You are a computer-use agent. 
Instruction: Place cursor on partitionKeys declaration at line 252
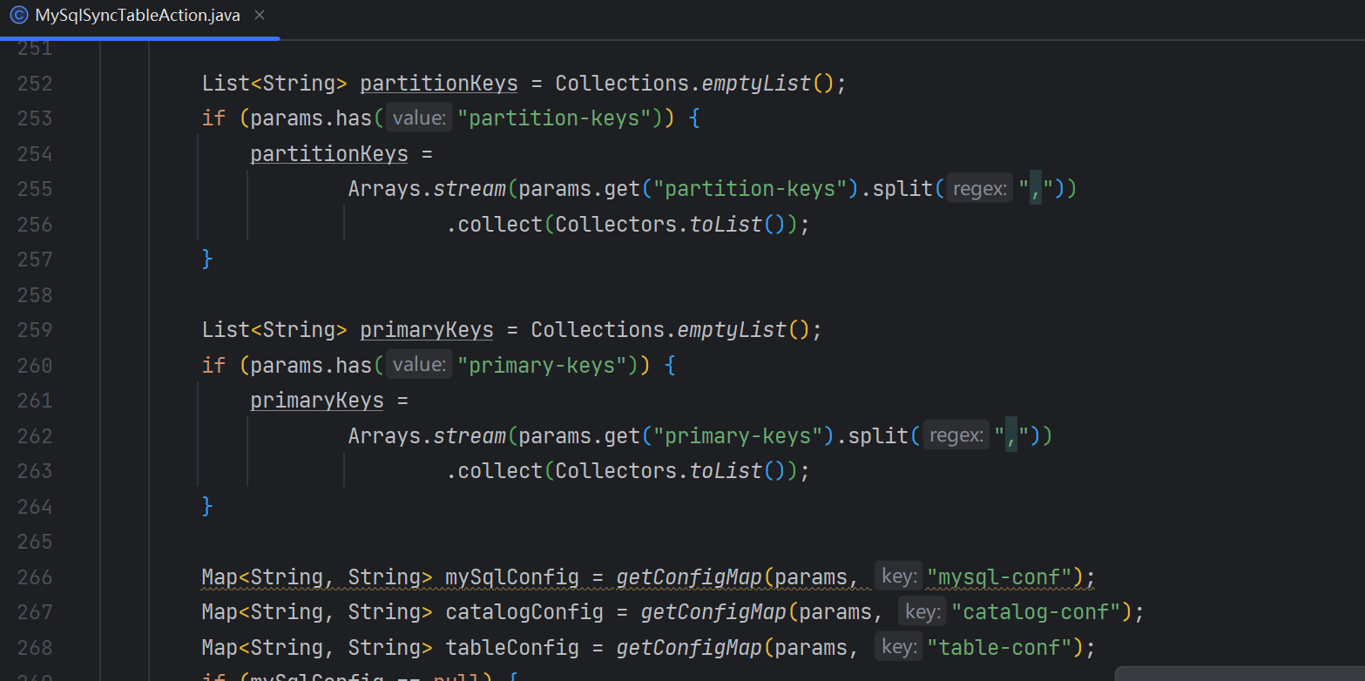pyautogui.click(x=439, y=84)
